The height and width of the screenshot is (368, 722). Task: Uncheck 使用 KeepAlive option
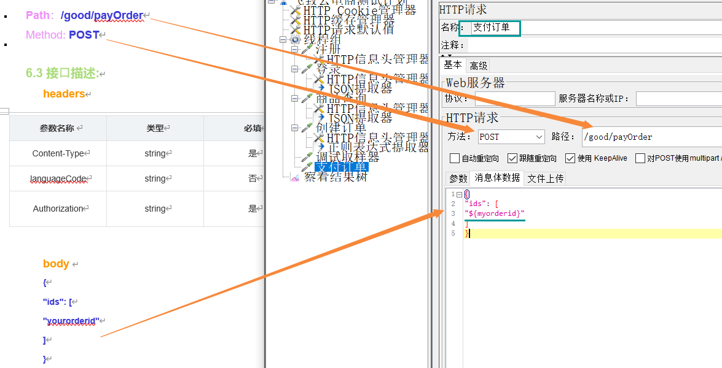(570, 158)
